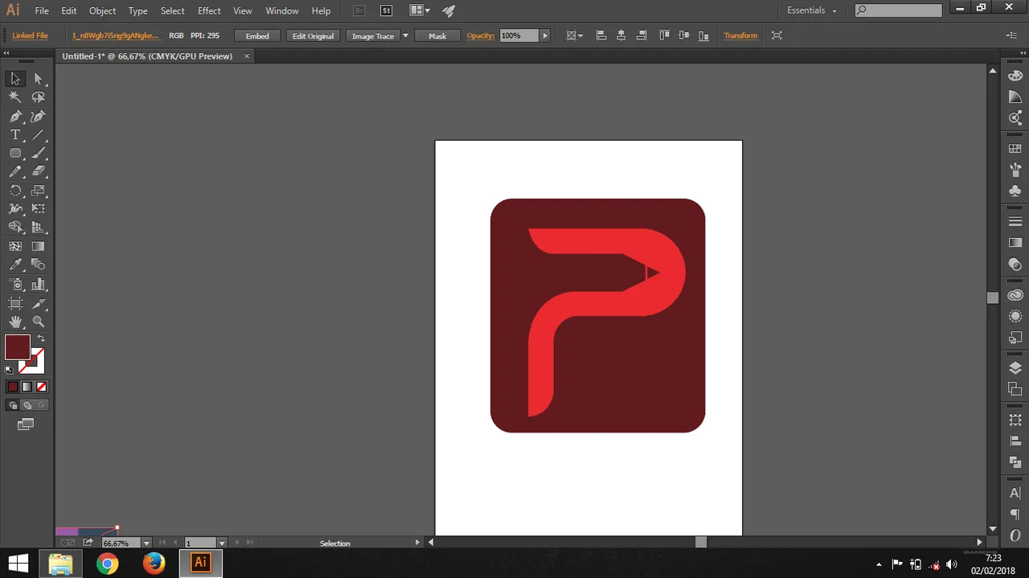The image size is (1029, 578).
Task: Open the Object menu
Action: click(x=102, y=10)
